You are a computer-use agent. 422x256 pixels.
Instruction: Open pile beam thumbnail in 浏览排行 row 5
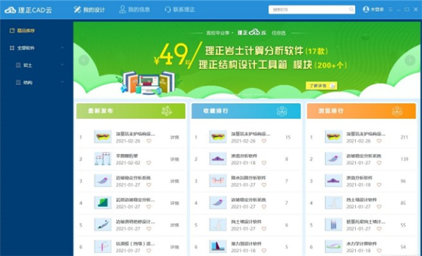[x=333, y=224]
